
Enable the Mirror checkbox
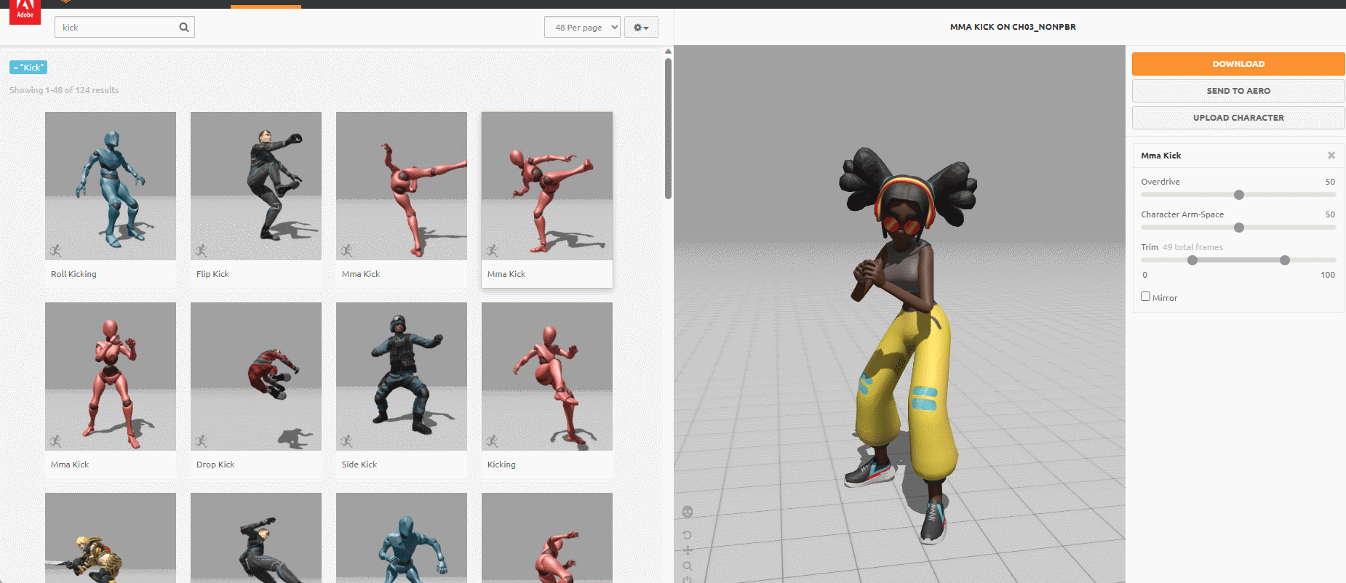coord(1146,297)
